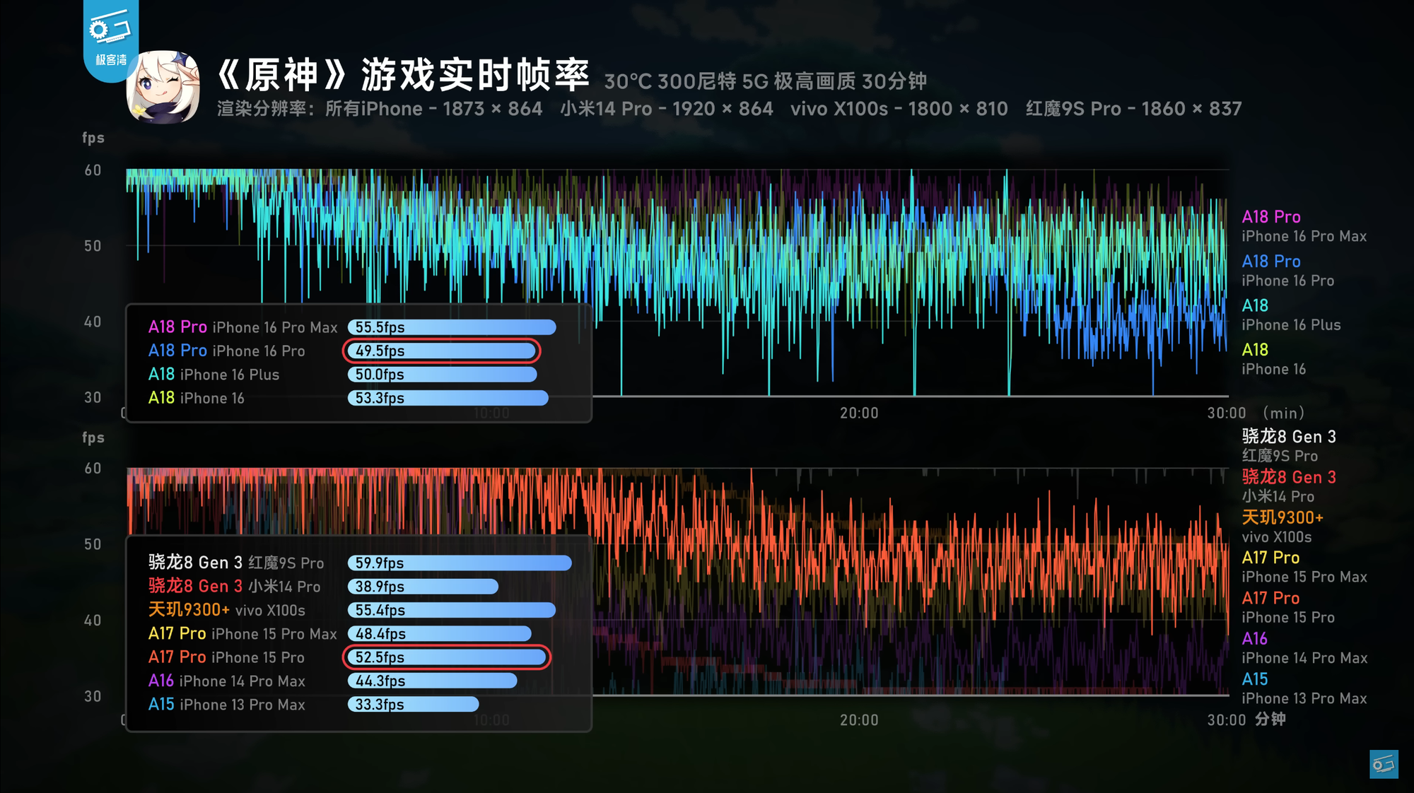Select the 52.5fps bar for iPhone 15 Pro

[447, 657]
